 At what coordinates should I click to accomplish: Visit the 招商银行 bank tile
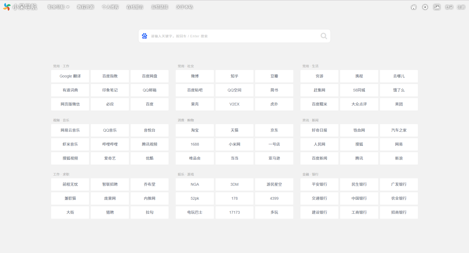pos(399,212)
